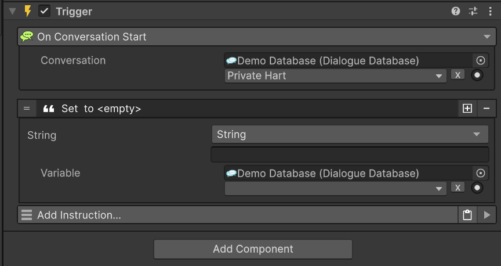
Task: Click the Add Component button
Action: (253, 249)
